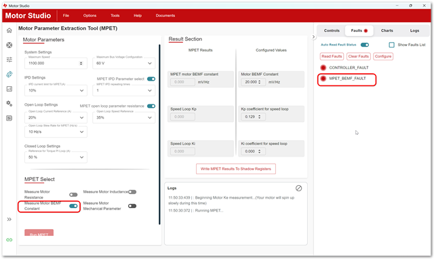
Task: Switch to the Charts tab
Action: 387,31
